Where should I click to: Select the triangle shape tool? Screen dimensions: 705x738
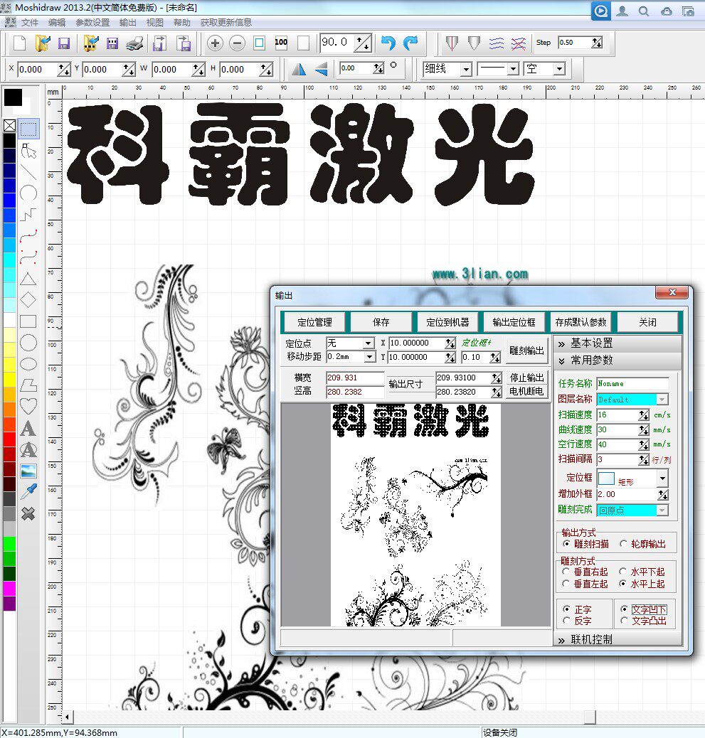pyautogui.click(x=28, y=279)
